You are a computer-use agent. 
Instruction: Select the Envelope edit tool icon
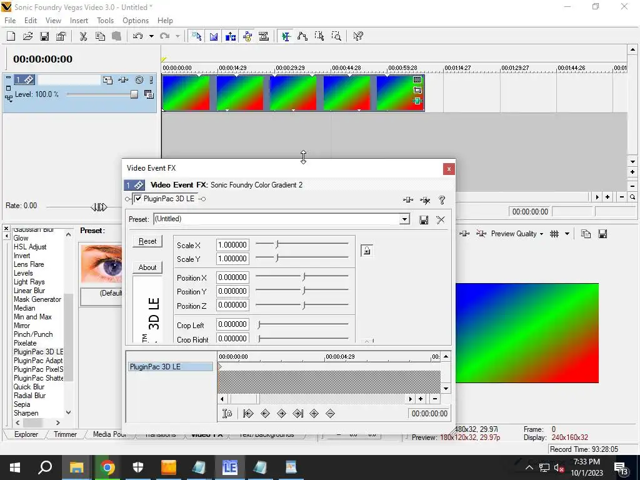pos(302,36)
